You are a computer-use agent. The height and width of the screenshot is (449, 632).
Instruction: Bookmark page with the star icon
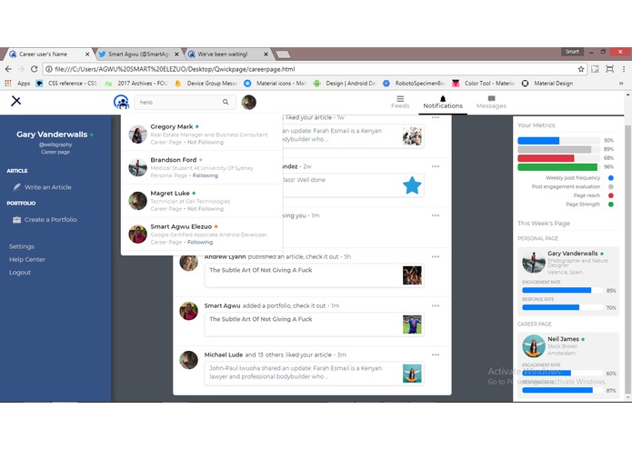pyautogui.click(x=581, y=69)
